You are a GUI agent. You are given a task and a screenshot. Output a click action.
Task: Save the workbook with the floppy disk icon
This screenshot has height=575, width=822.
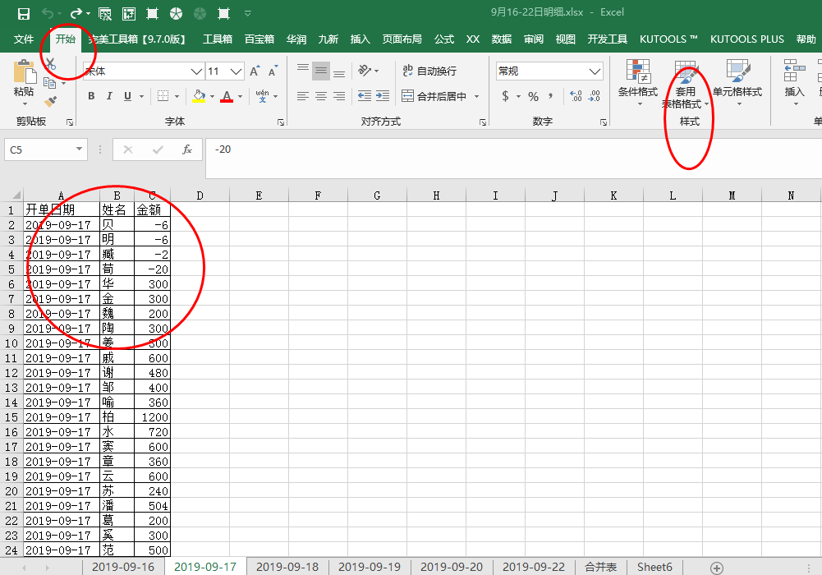click(x=24, y=14)
